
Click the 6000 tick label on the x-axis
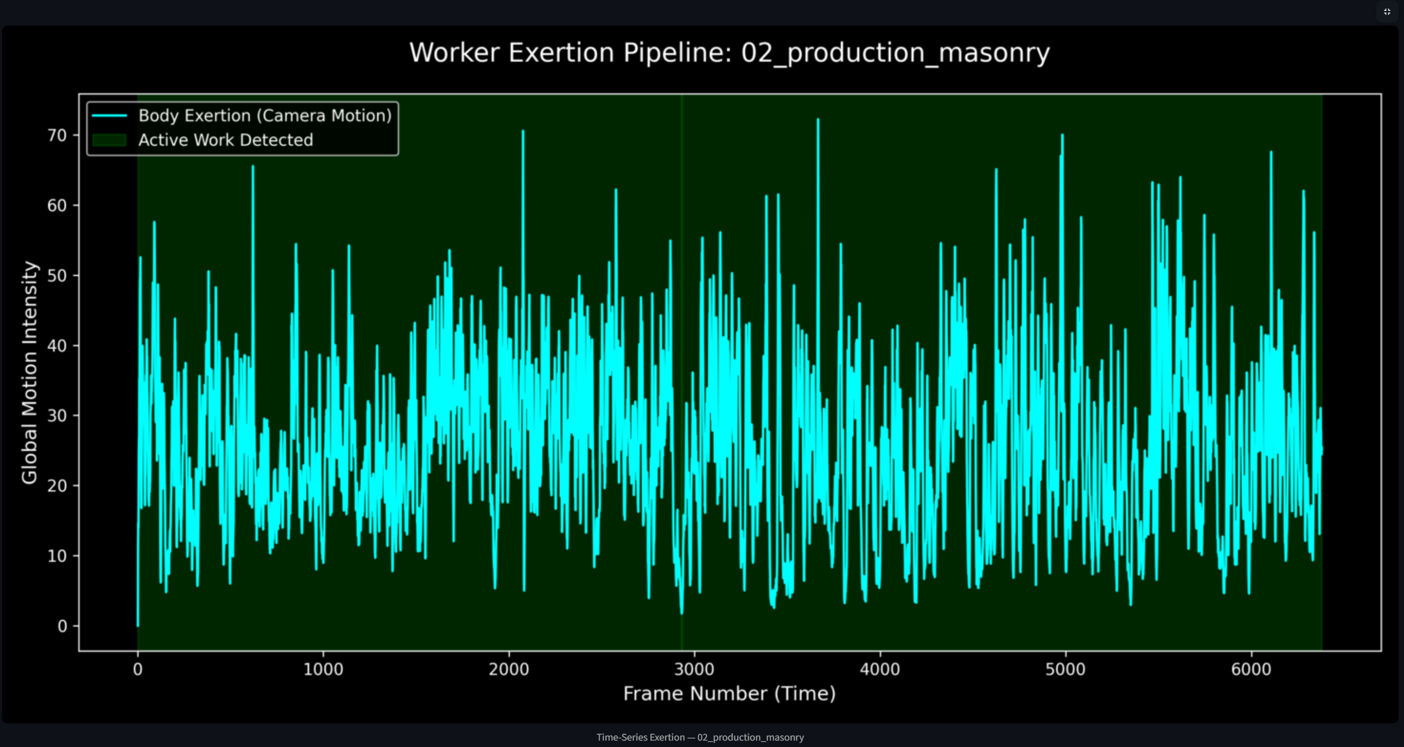(1251, 669)
